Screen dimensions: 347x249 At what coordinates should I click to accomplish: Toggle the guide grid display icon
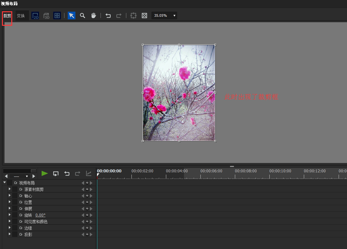pyautogui.click(x=57, y=15)
